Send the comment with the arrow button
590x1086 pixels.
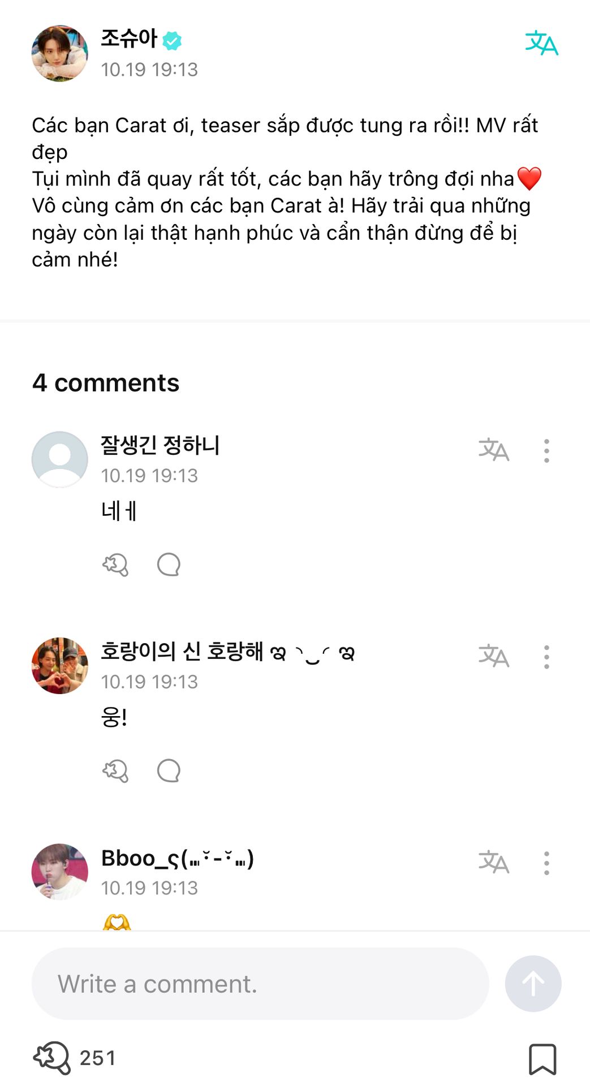[533, 984]
